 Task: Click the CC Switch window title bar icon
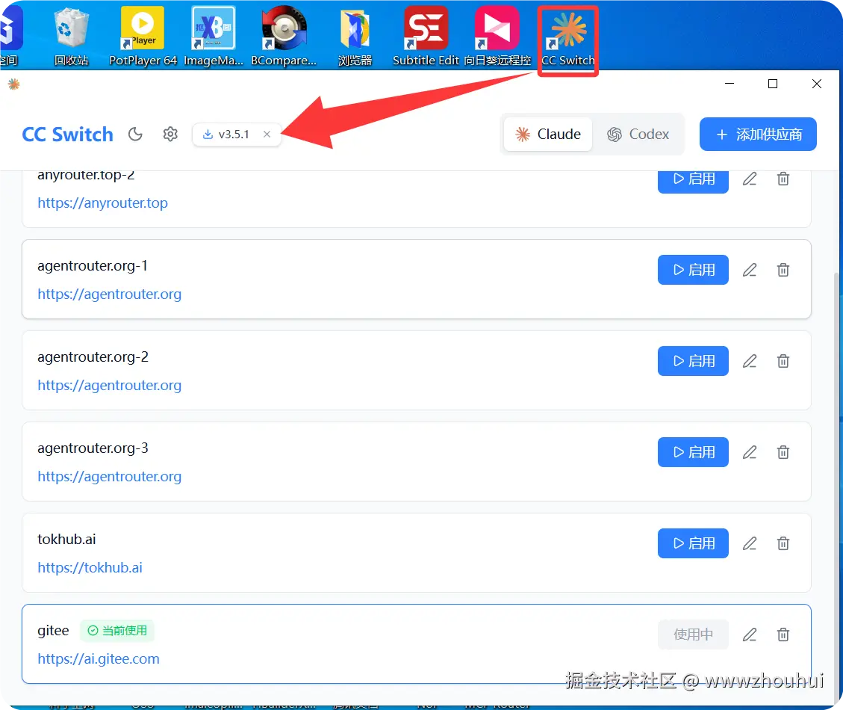click(14, 84)
